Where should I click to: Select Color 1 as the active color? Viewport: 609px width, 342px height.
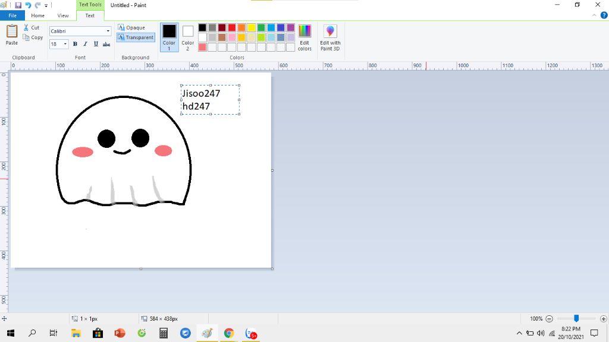[169, 37]
